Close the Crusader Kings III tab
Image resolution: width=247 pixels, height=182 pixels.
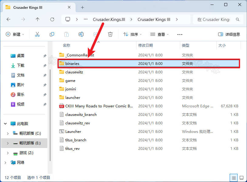pos(69,7)
